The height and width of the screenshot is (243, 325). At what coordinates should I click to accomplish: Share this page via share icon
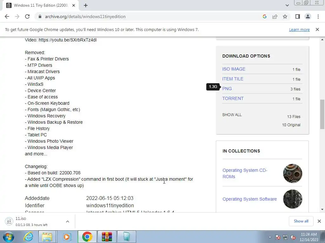[275, 16]
